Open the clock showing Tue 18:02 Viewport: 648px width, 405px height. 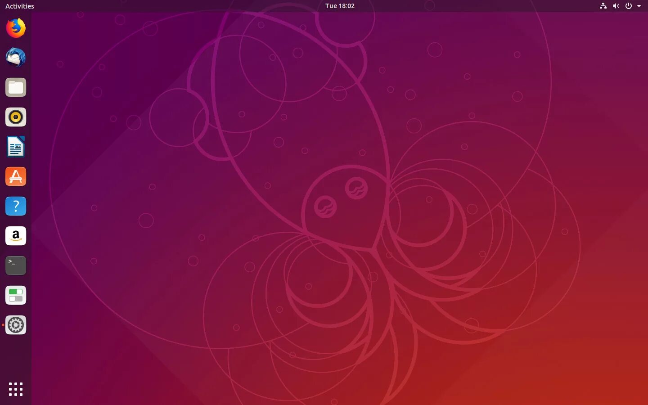tap(340, 6)
